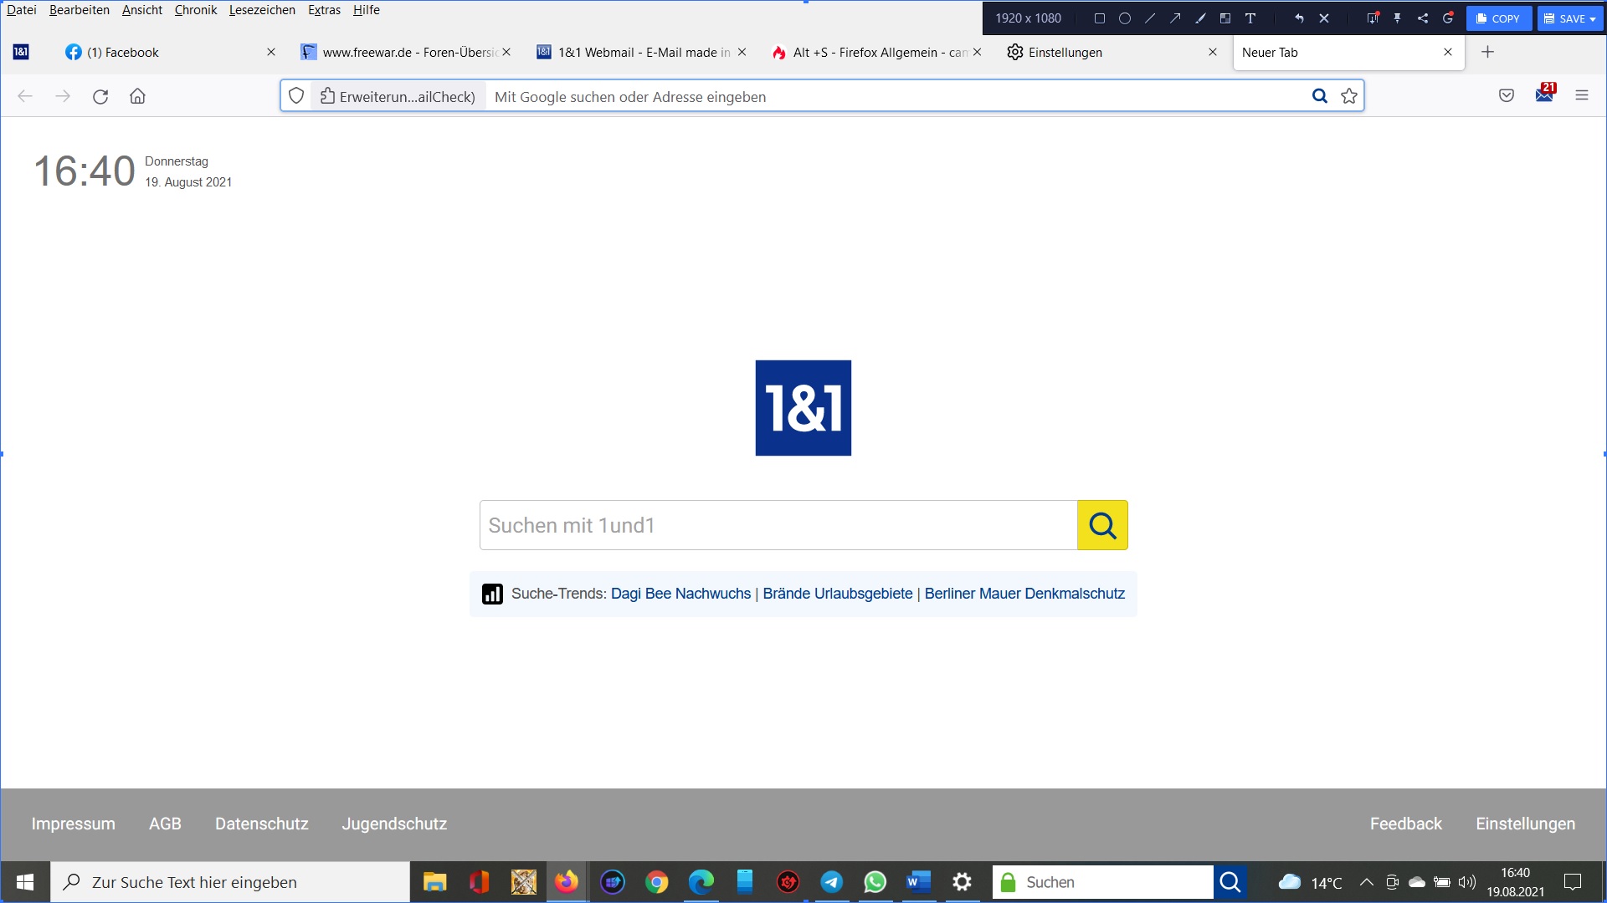Screen dimensions: 1607x903
Task: Click the share icon in capture toolbar
Action: [1423, 18]
